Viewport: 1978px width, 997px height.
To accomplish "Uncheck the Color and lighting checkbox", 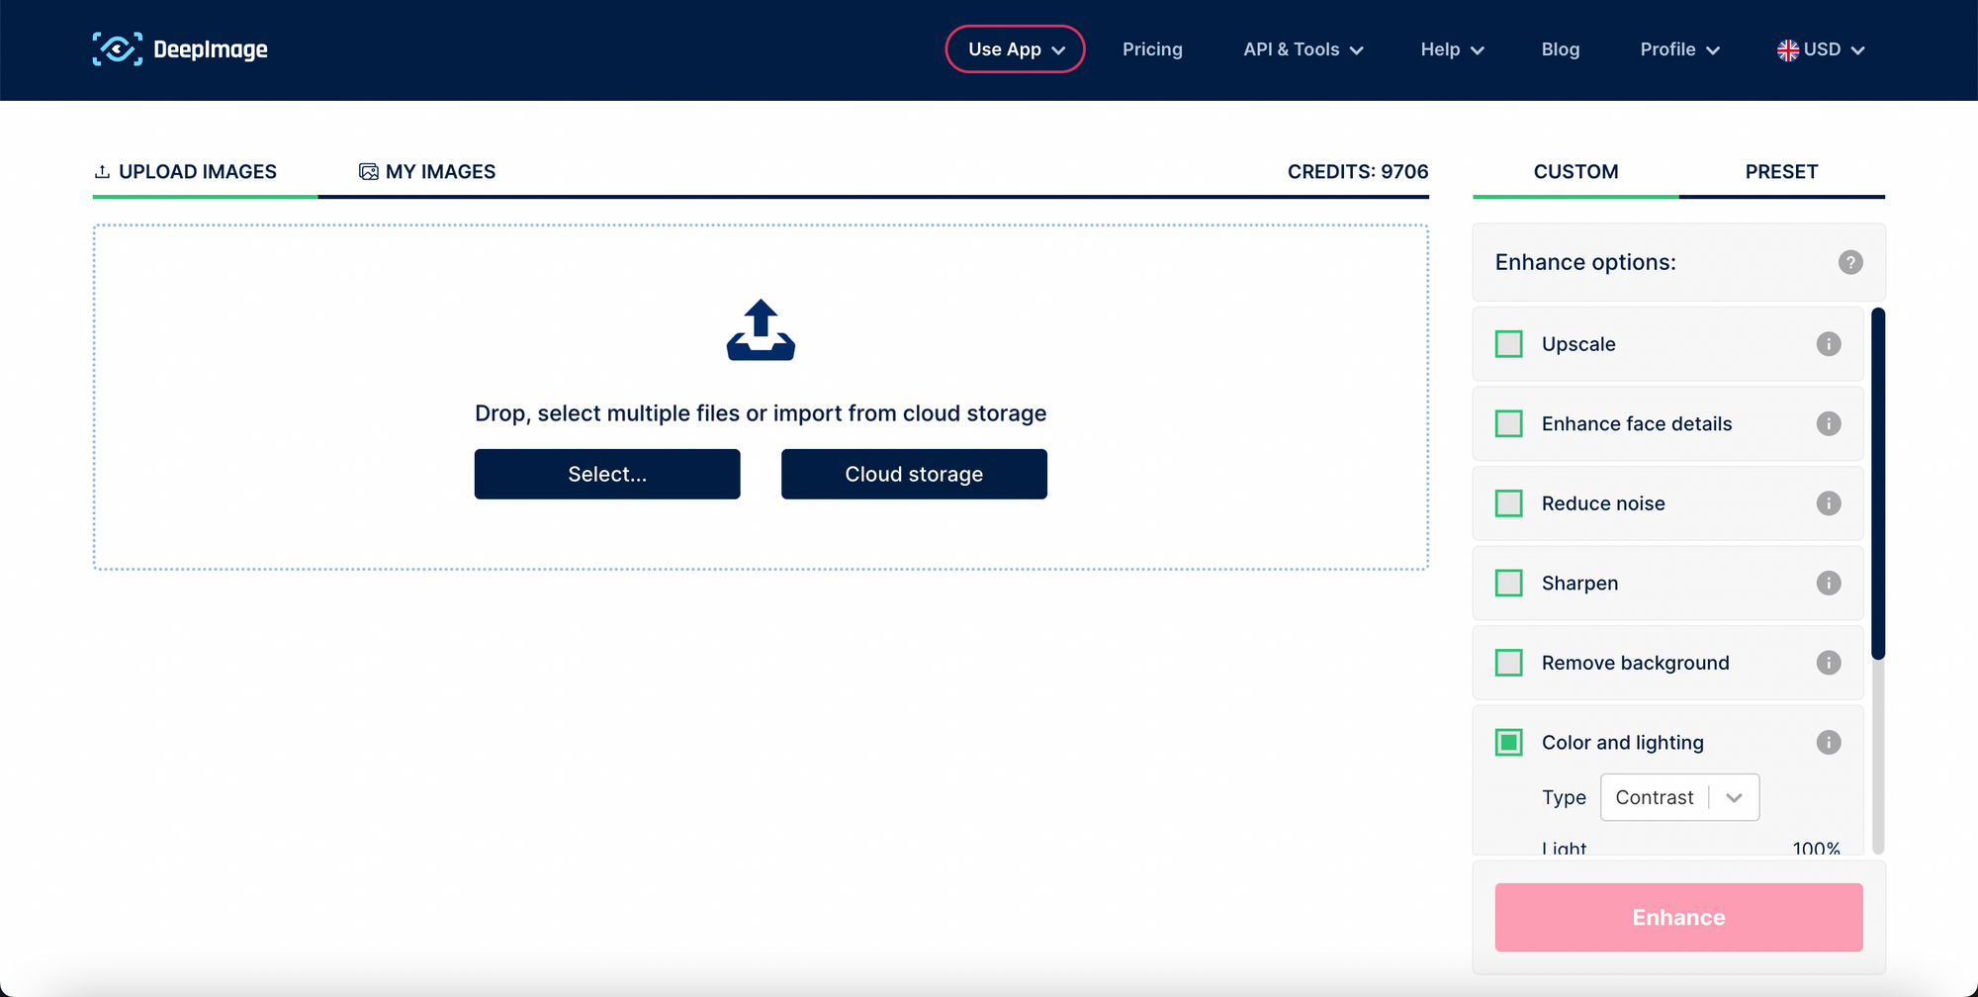I will 1508,742.
